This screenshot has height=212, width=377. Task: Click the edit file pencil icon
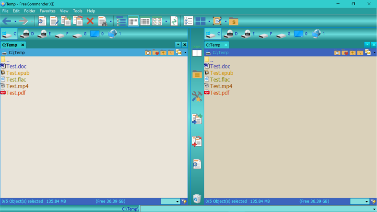(x=54, y=21)
